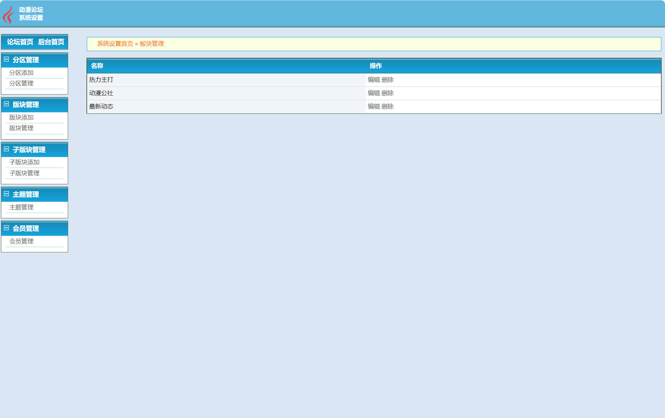Collapse the 版块管理 section
Image resolution: width=665 pixels, height=418 pixels.
[6, 104]
